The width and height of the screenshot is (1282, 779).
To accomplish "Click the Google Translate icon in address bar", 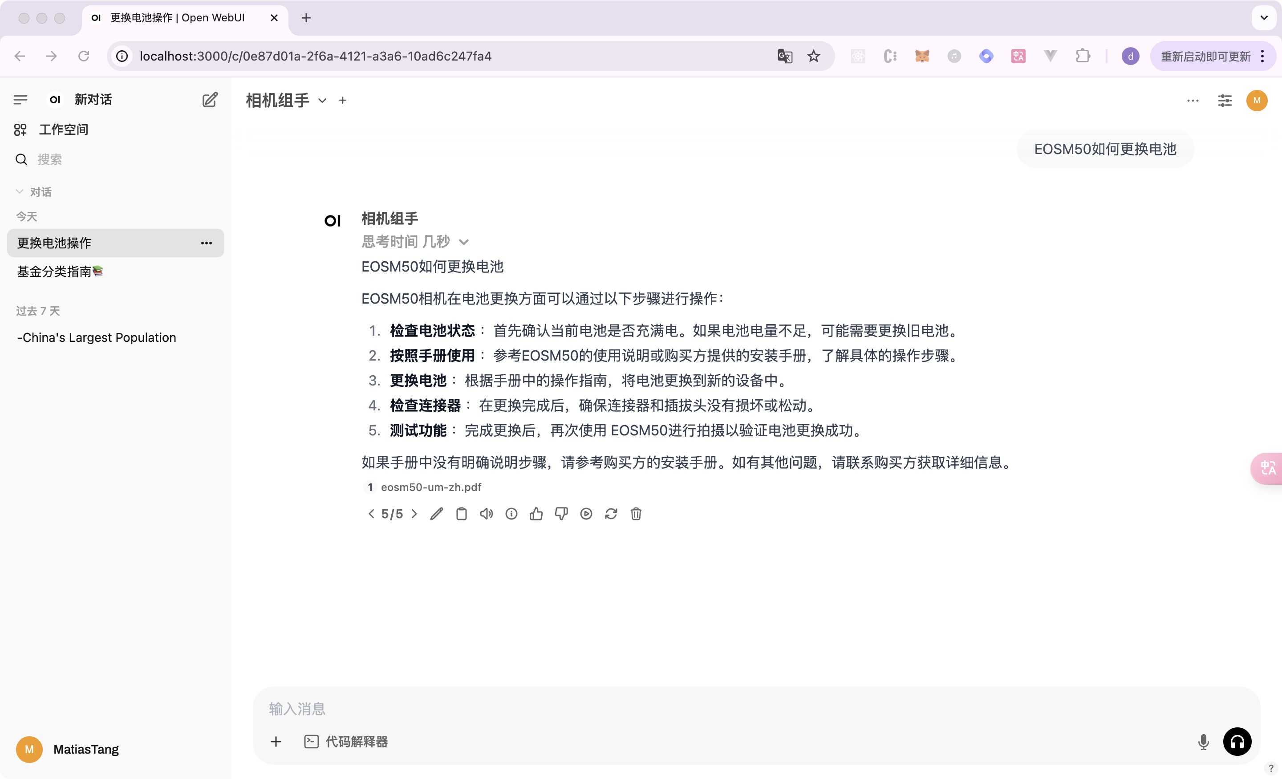I will point(785,56).
